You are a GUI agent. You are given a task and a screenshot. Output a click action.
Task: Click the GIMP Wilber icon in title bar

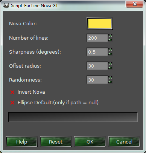point(6,6)
